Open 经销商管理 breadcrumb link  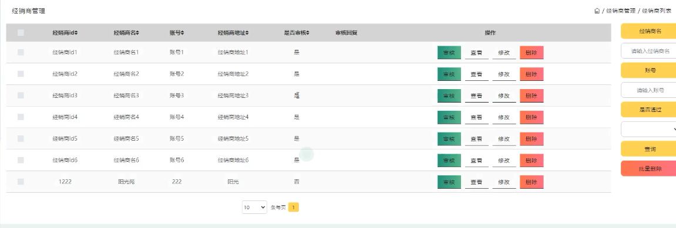pyautogui.click(x=620, y=11)
